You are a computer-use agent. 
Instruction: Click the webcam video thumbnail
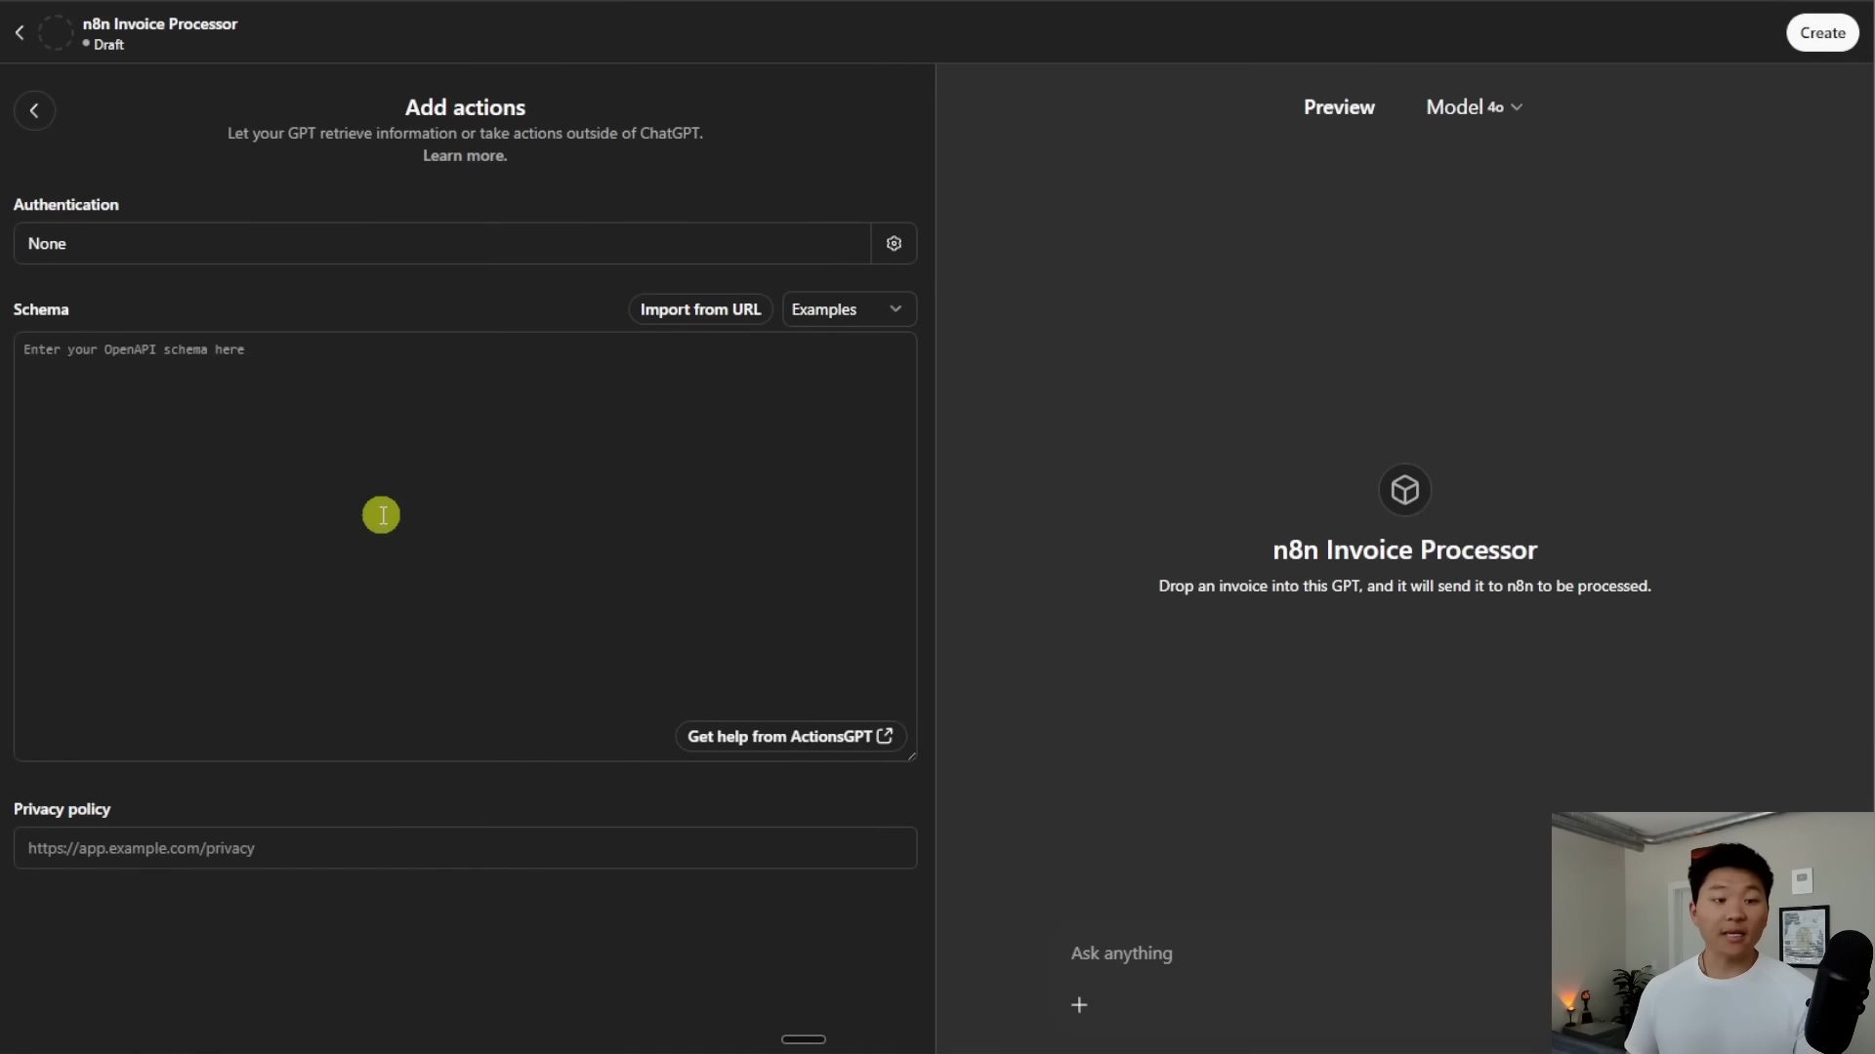(1713, 932)
